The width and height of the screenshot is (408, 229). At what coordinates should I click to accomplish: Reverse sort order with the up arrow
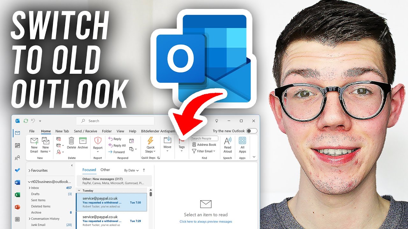click(144, 170)
